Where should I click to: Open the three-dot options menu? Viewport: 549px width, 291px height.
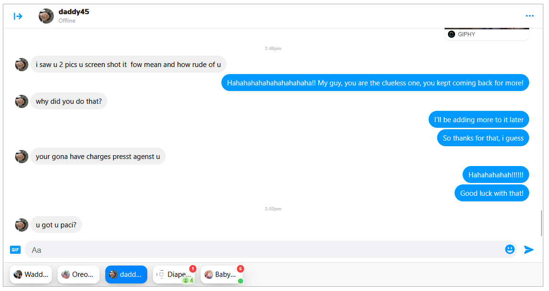point(529,16)
